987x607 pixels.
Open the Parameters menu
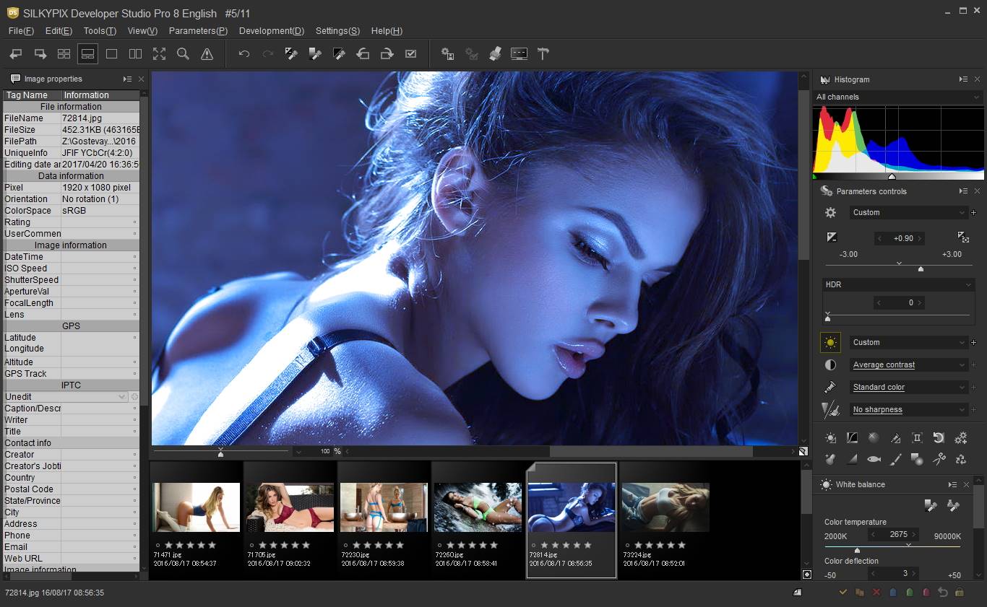pyautogui.click(x=198, y=31)
